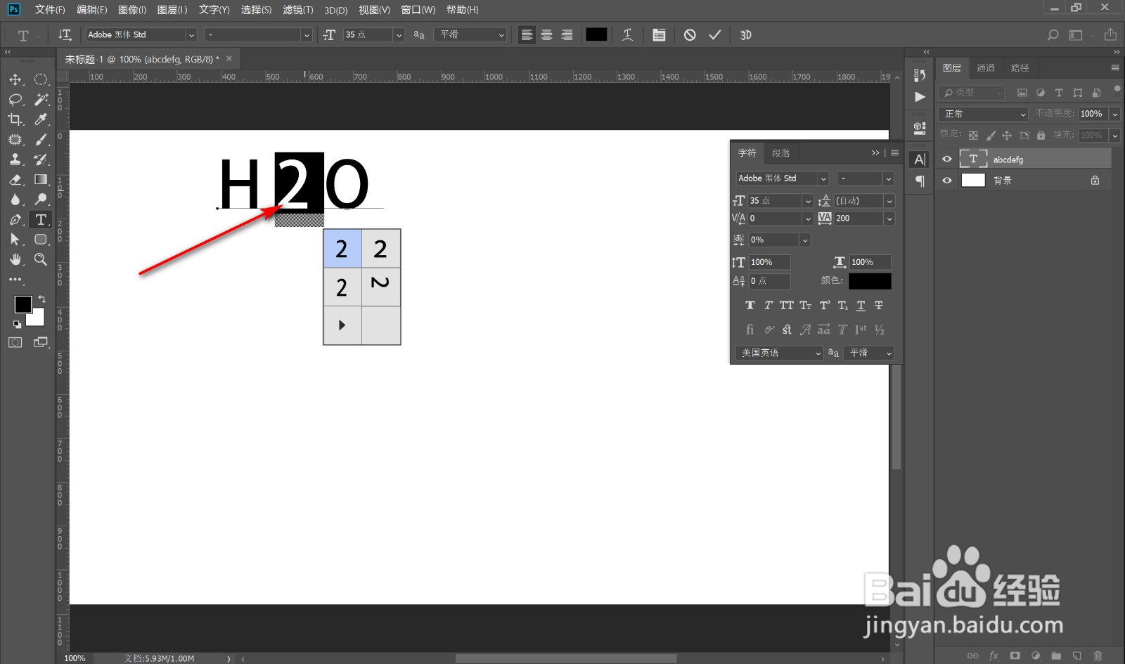Open language 美国英语 dropdown
Screen dimensions: 1125x664
pyautogui.click(x=780, y=353)
